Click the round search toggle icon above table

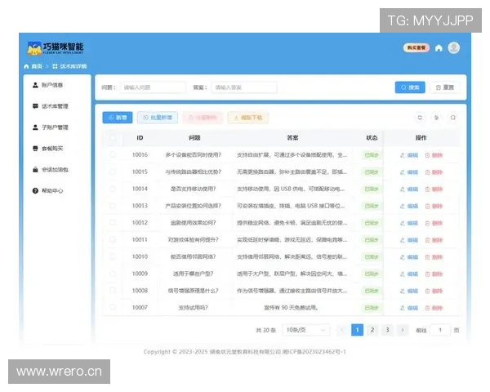(x=452, y=118)
